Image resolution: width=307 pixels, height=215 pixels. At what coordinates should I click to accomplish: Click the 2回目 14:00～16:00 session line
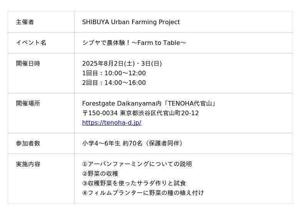coord(114,83)
